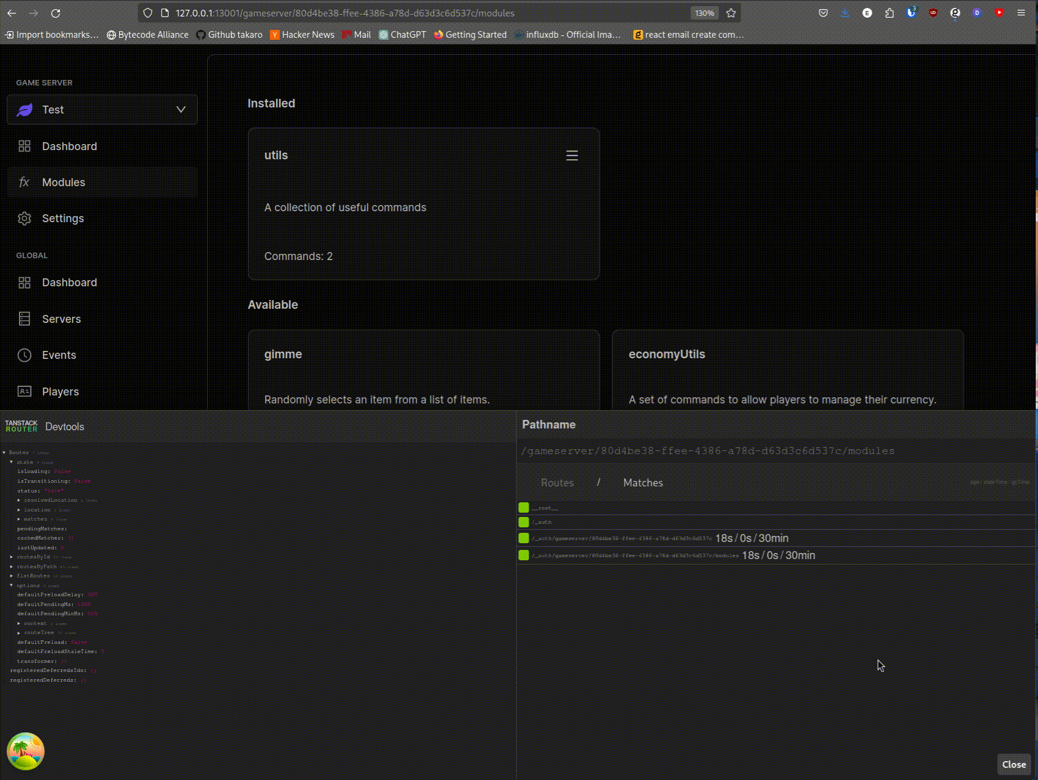Screen dimensions: 1038x780
Task: Open the Firefox application menu
Action: point(1021,13)
